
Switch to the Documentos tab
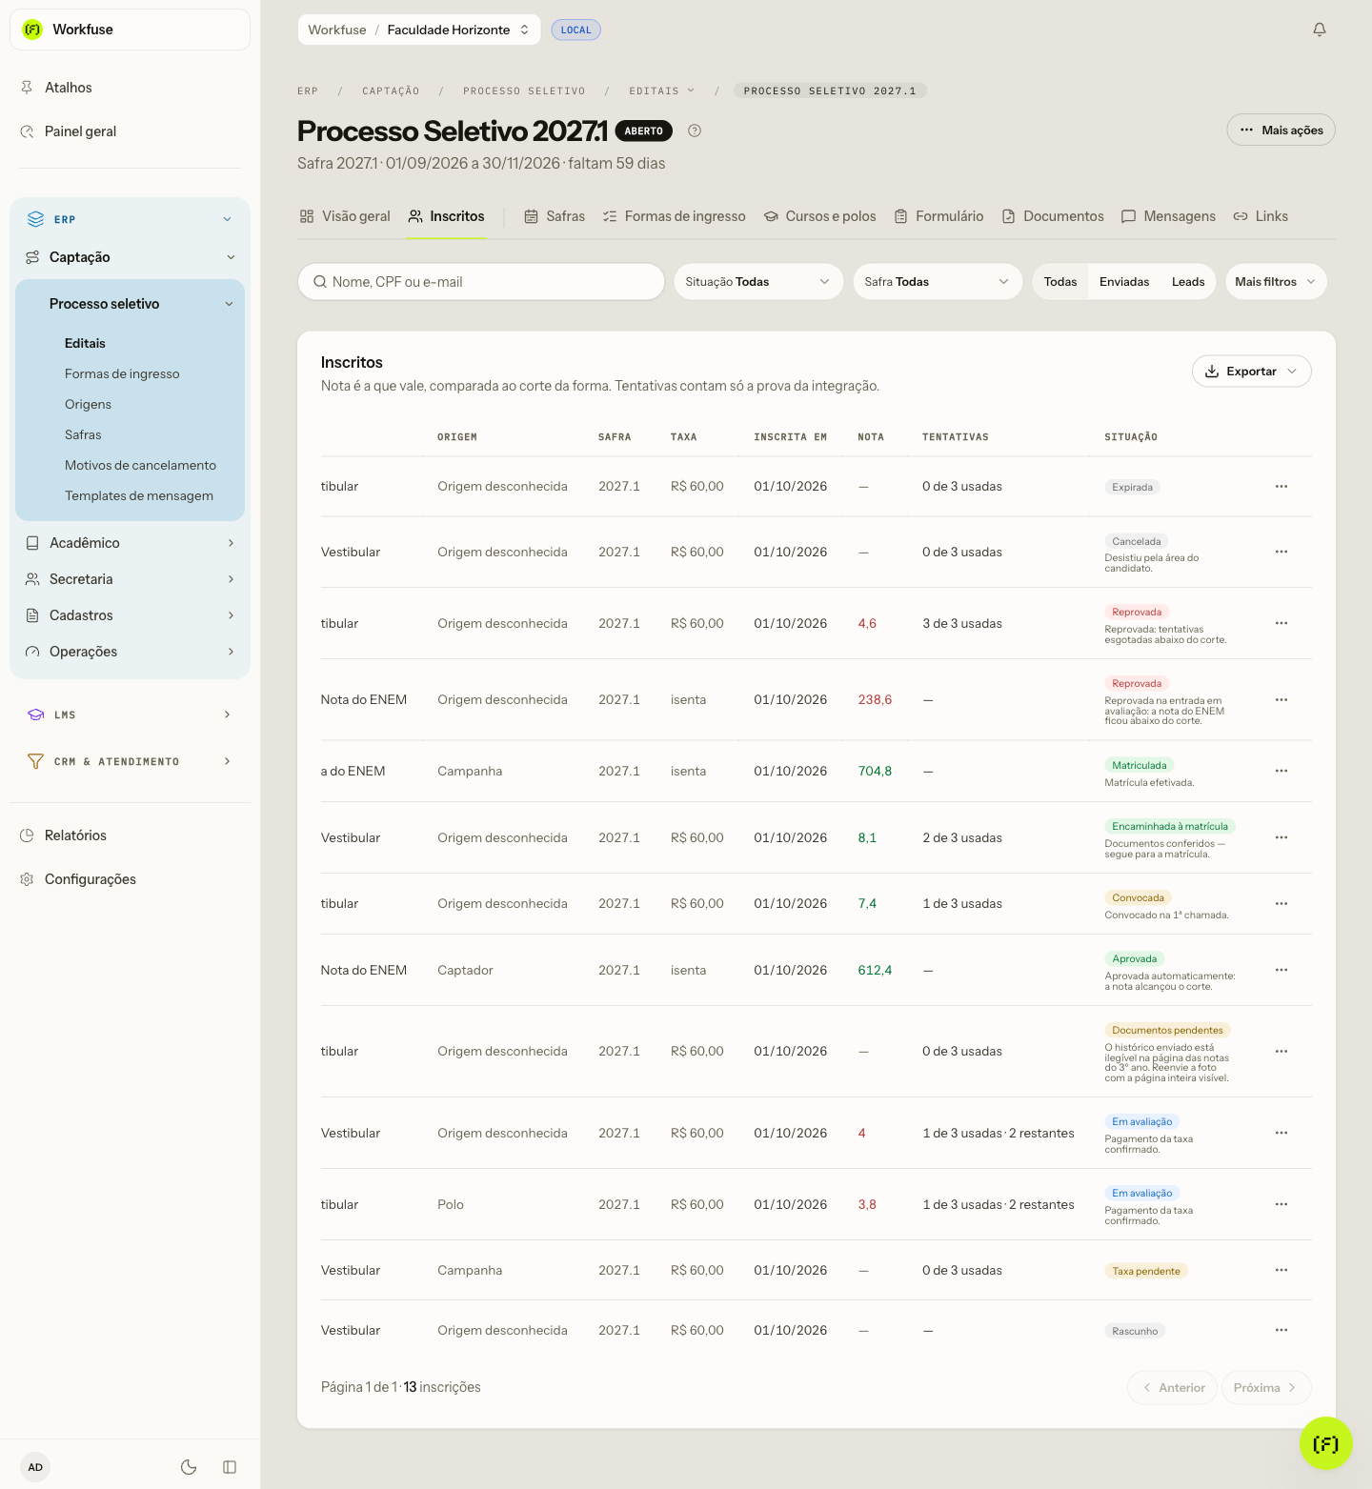[x=1053, y=216]
